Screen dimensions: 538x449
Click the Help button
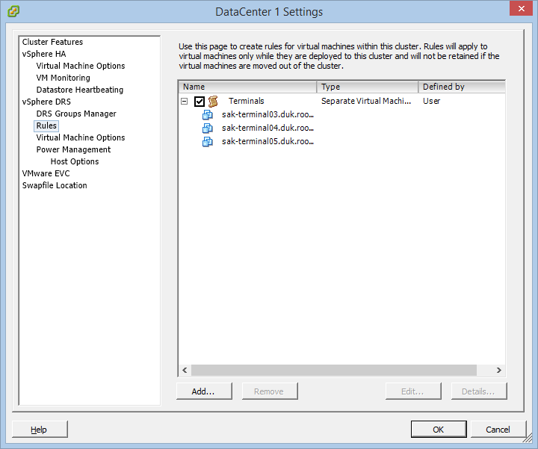[40, 430]
